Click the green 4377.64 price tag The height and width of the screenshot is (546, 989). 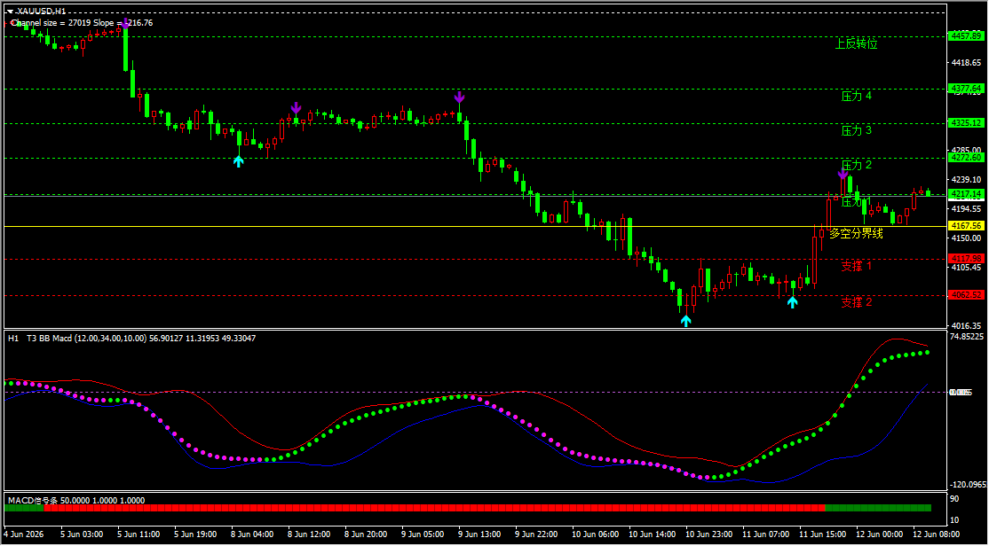(x=966, y=88)
